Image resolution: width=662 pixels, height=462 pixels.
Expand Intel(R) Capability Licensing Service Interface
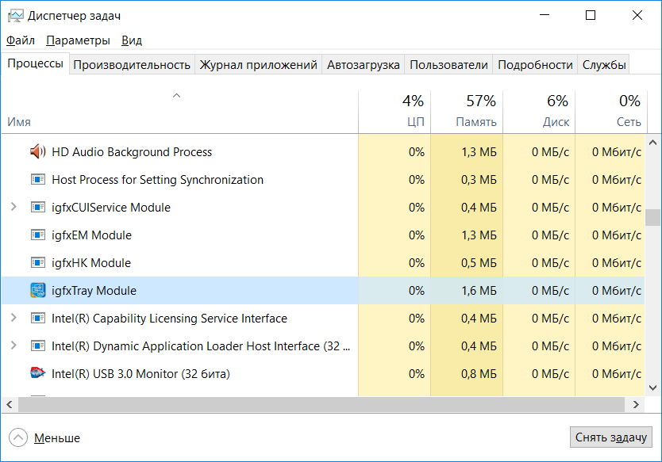tap(13, 319)
